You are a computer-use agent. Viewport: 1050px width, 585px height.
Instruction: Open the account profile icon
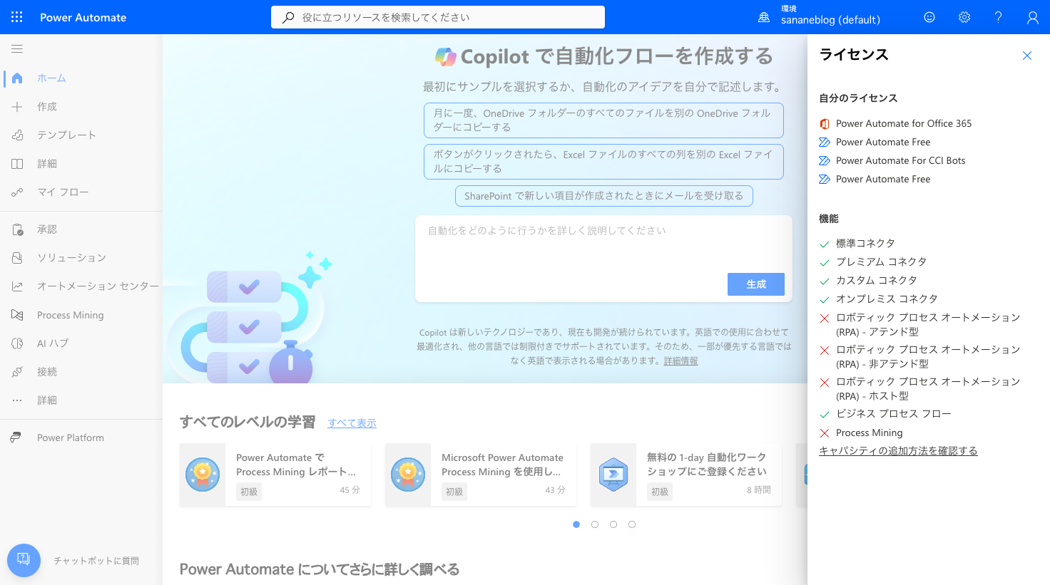pos(1033,17)
